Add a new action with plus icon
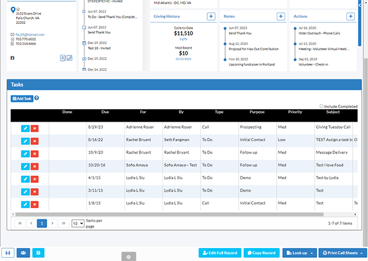The width and height of the screenshot is (368, 261). [x=350, y=17]
